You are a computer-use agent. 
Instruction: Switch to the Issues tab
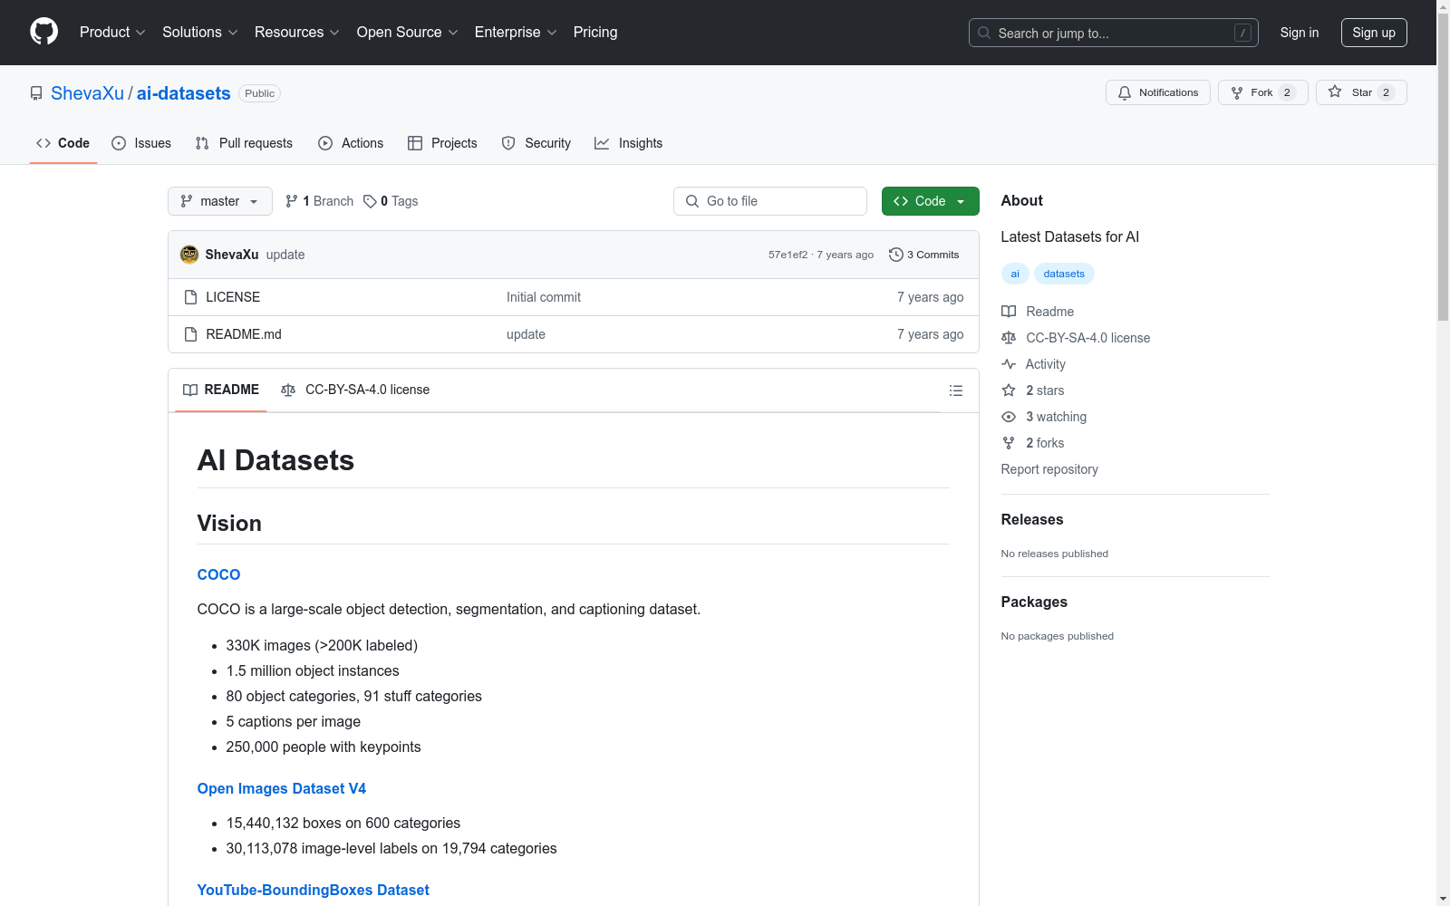(141, 143)
